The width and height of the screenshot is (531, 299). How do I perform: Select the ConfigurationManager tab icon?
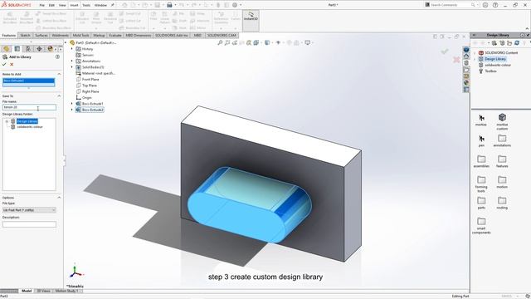(x=28, y=49)
